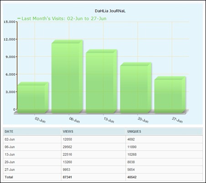Image resolution: width=206 pixels, height=183 pixels.
Task: Click uniques value 4692
Action: 131,139
